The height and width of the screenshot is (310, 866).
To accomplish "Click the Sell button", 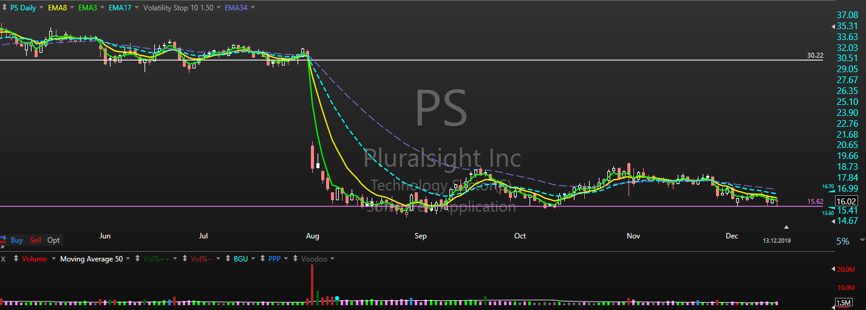I will point(36,240).
